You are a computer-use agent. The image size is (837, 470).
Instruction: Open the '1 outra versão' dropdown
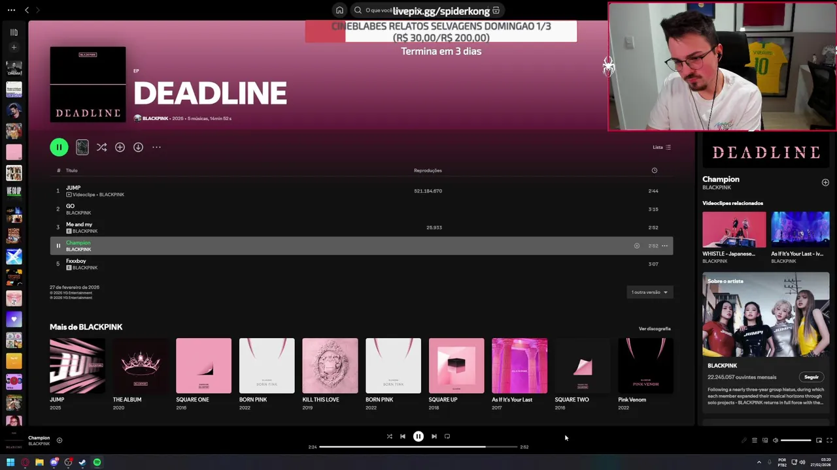(x=649, y=292)
